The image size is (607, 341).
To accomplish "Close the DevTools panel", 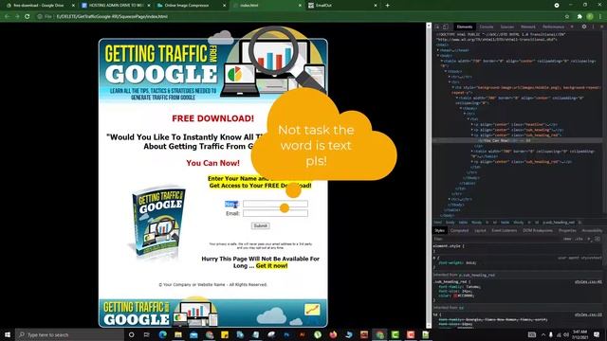I will (x=602, y=27).
